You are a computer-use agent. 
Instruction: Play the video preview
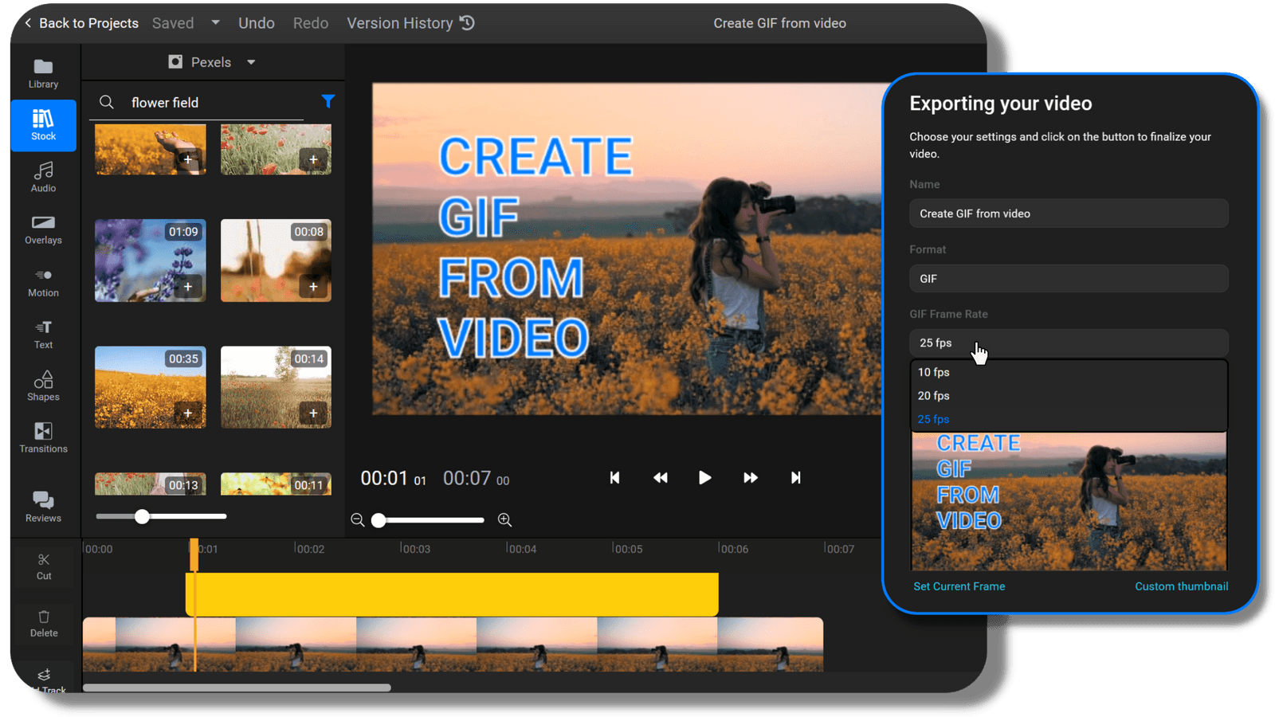[704, 477]
